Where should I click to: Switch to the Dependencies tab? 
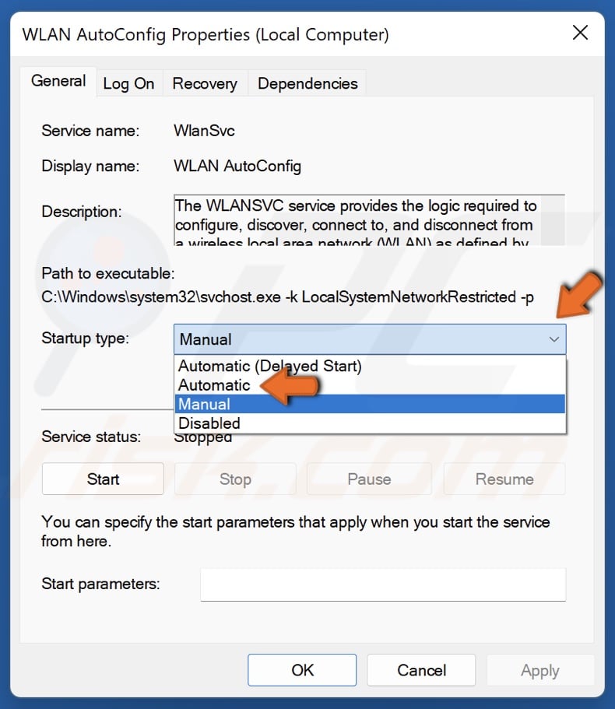point(307,83)
